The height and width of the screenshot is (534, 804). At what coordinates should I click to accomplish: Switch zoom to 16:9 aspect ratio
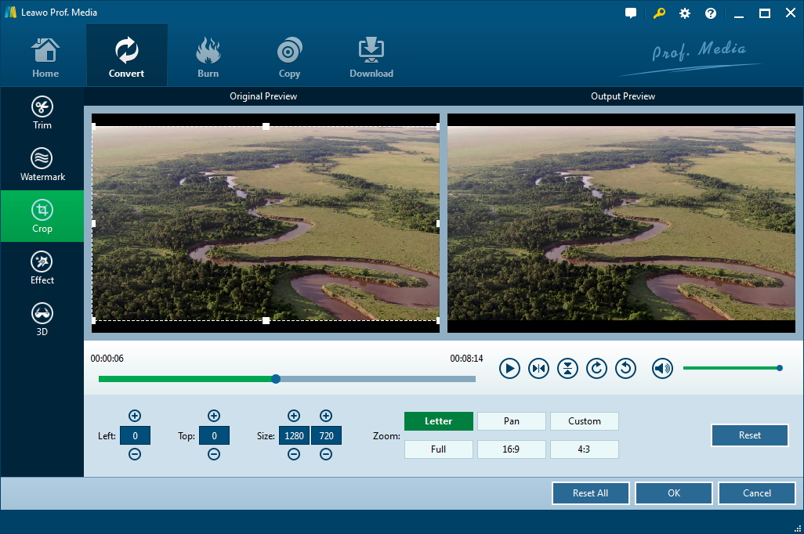511,449
